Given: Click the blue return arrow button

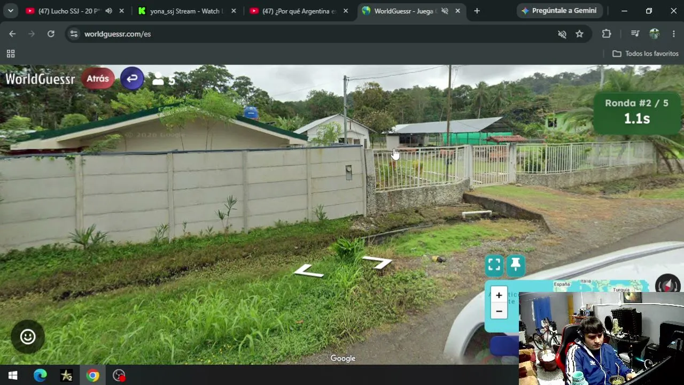Looking at the screenshot, I should coord(132,79).
